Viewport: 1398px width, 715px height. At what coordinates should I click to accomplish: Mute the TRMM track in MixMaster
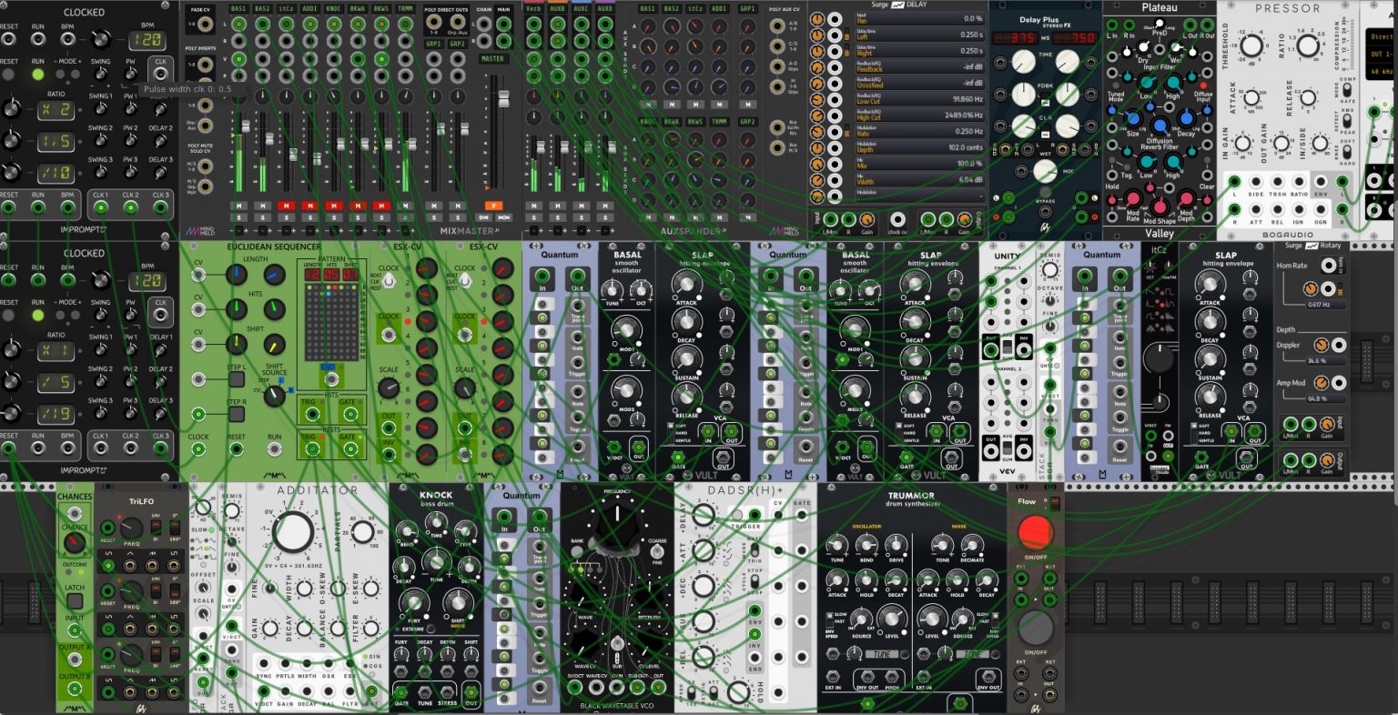pyautogui.click(x=404, y=206)
